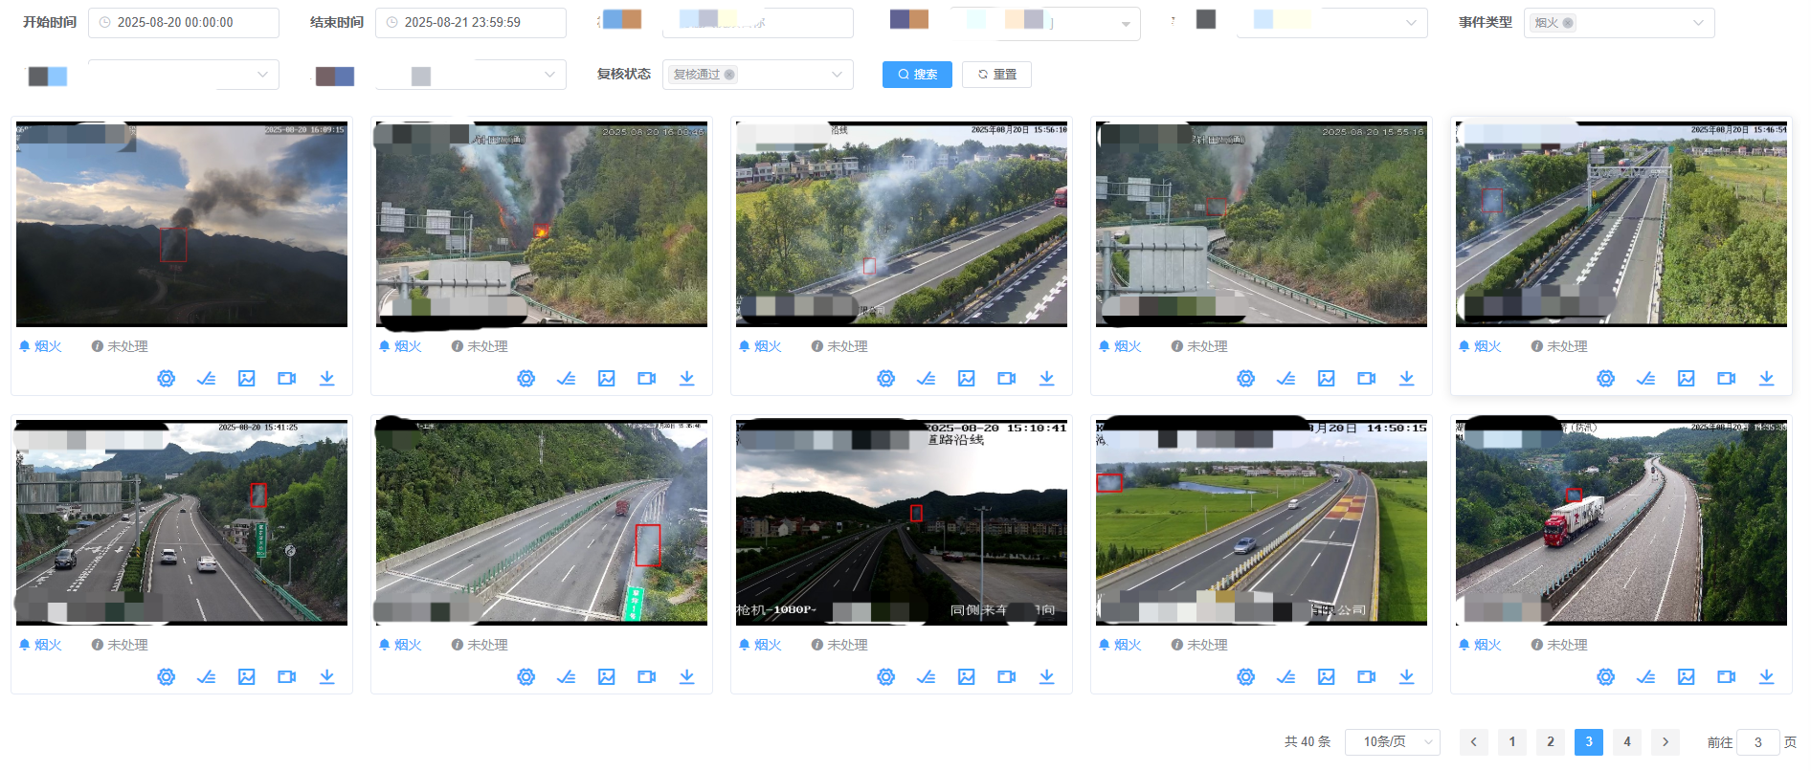Viewport: 1811px width, 771px height.
Task: Download the 15:55:16 event card
Action: (x=1407, y=379)
